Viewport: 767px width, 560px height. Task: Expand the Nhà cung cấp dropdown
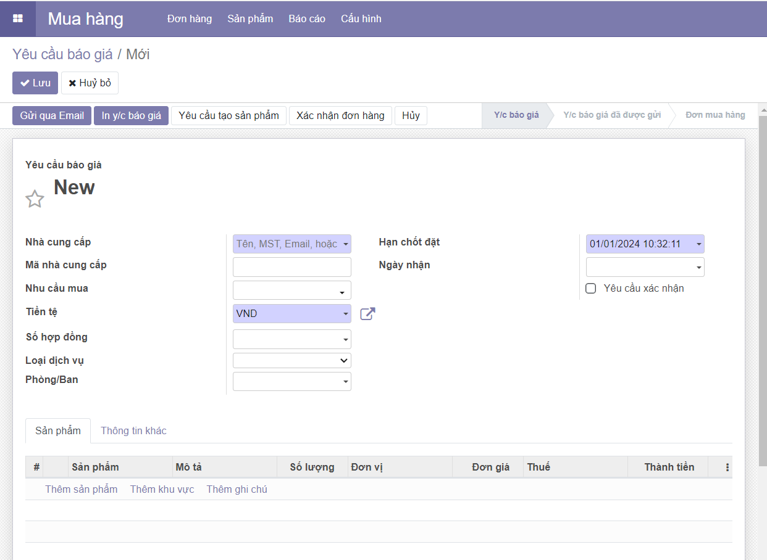pyautogui.click(x=291, y=244)
